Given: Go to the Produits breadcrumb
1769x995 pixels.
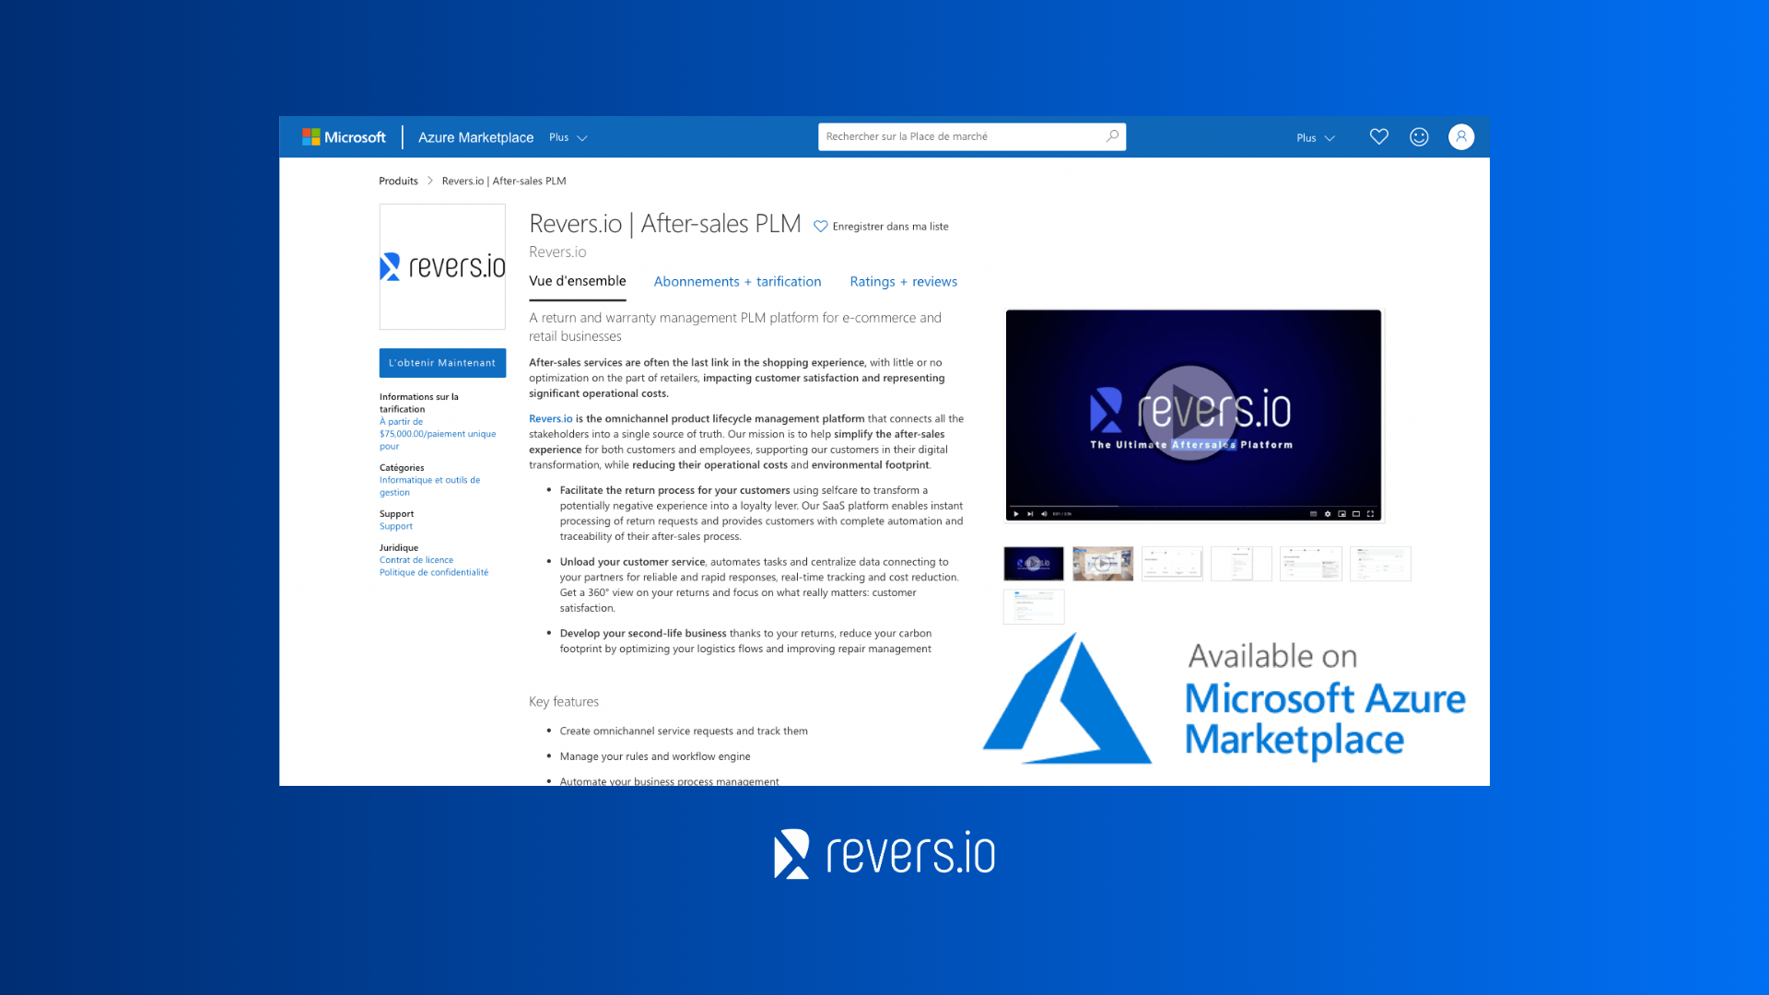Looking at the screenshot, I should click(x=398, y=181).
